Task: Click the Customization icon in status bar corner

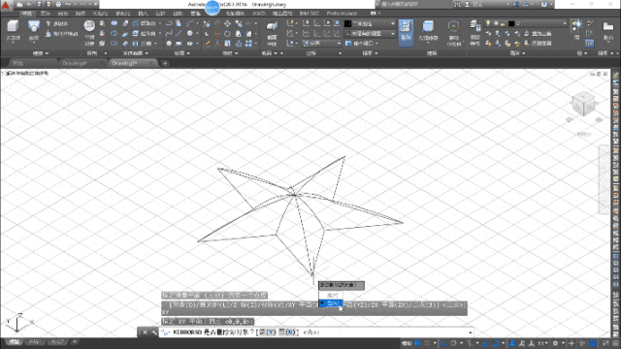Action: pos(615,343)
